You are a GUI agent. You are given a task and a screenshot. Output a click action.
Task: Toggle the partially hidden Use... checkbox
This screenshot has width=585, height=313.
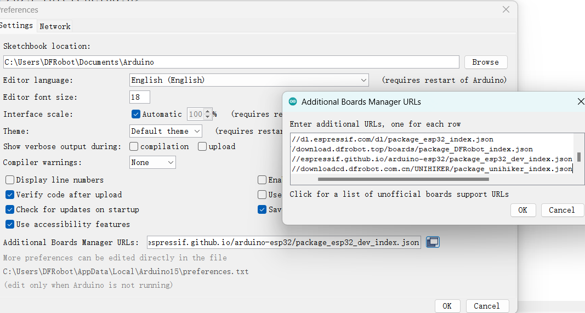pos(262,195)
